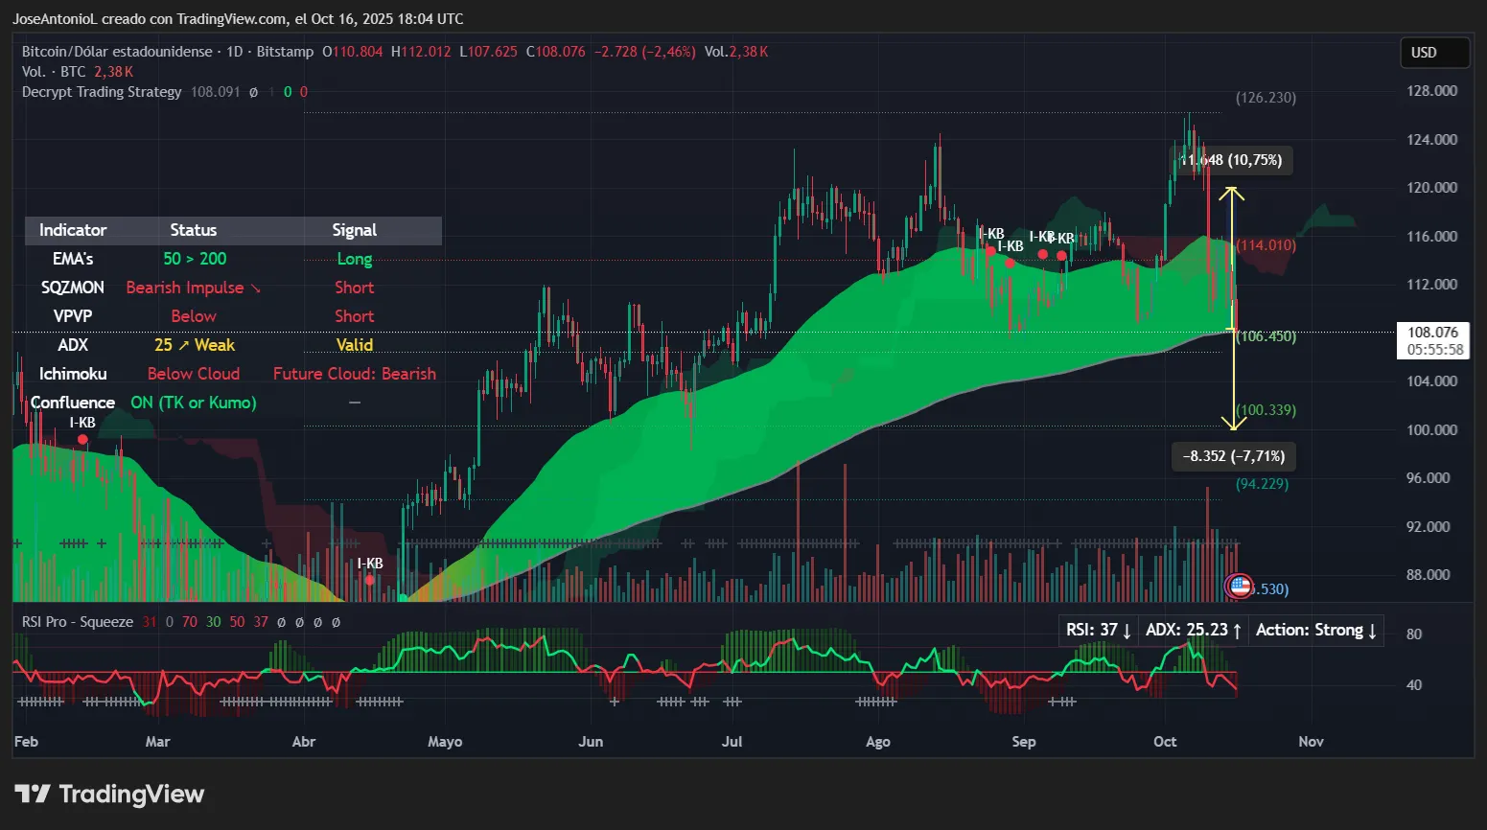Click the red 70 overbought value in RSI legend
Screen dimensions: 1487x830
point(189,622)
